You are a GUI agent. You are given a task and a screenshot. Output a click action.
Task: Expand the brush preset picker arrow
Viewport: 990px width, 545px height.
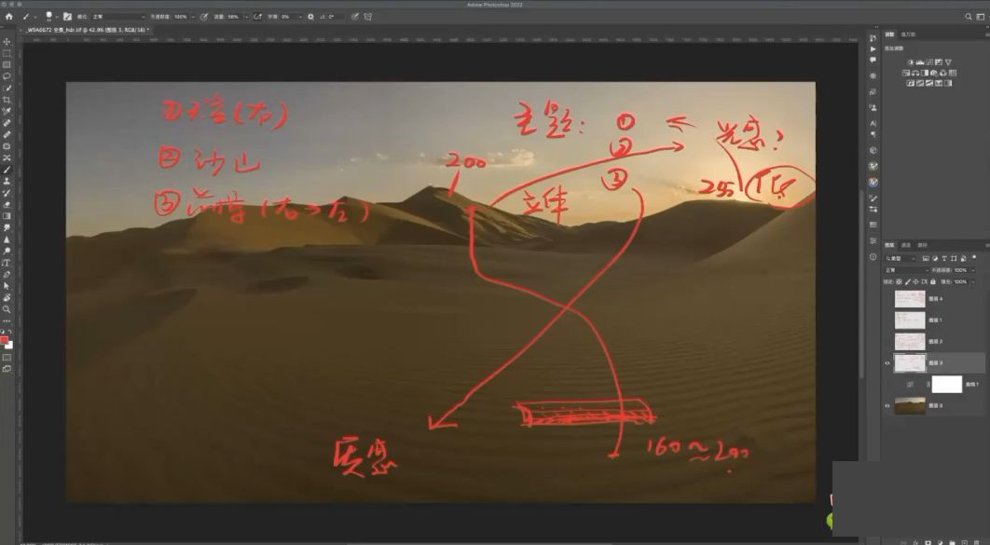56,17
